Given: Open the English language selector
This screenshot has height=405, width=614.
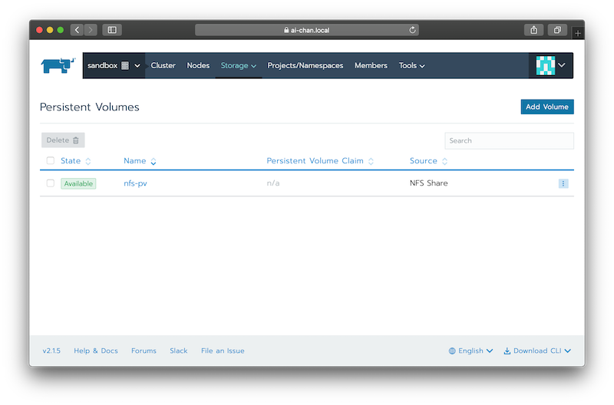Looking at the screenshot, I should [x=471, y=351].
